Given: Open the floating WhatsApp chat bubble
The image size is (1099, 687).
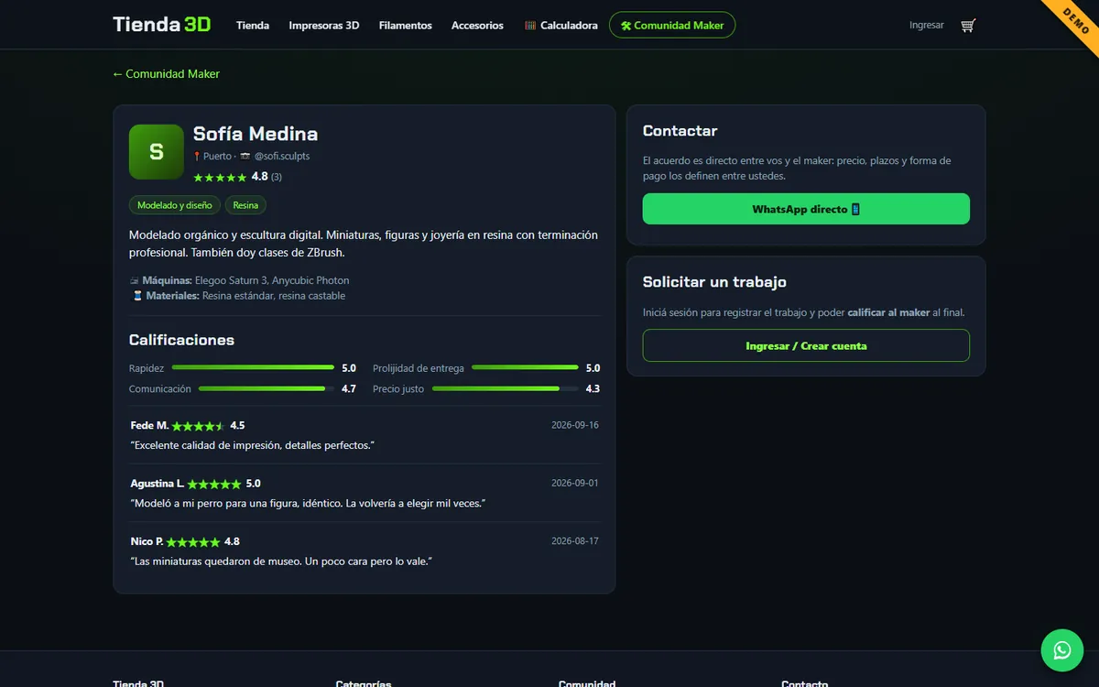Looking at the screenshot, I should click(1062, 650).
